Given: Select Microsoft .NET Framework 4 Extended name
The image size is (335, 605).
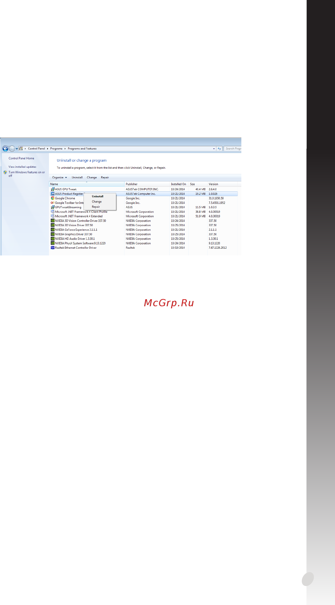Looking at the screenshot, I should [x=79, y=216].
